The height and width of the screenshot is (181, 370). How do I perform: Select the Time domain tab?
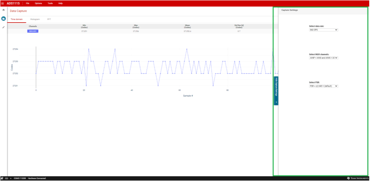[17, 19]
